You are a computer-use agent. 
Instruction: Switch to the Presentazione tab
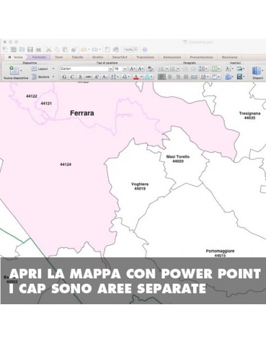click(x=201, y=57)
